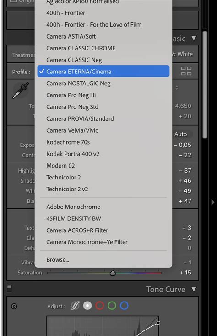Click the Shadows value + 46
Viewport: 217px width, 336px height.
point(185,181)
